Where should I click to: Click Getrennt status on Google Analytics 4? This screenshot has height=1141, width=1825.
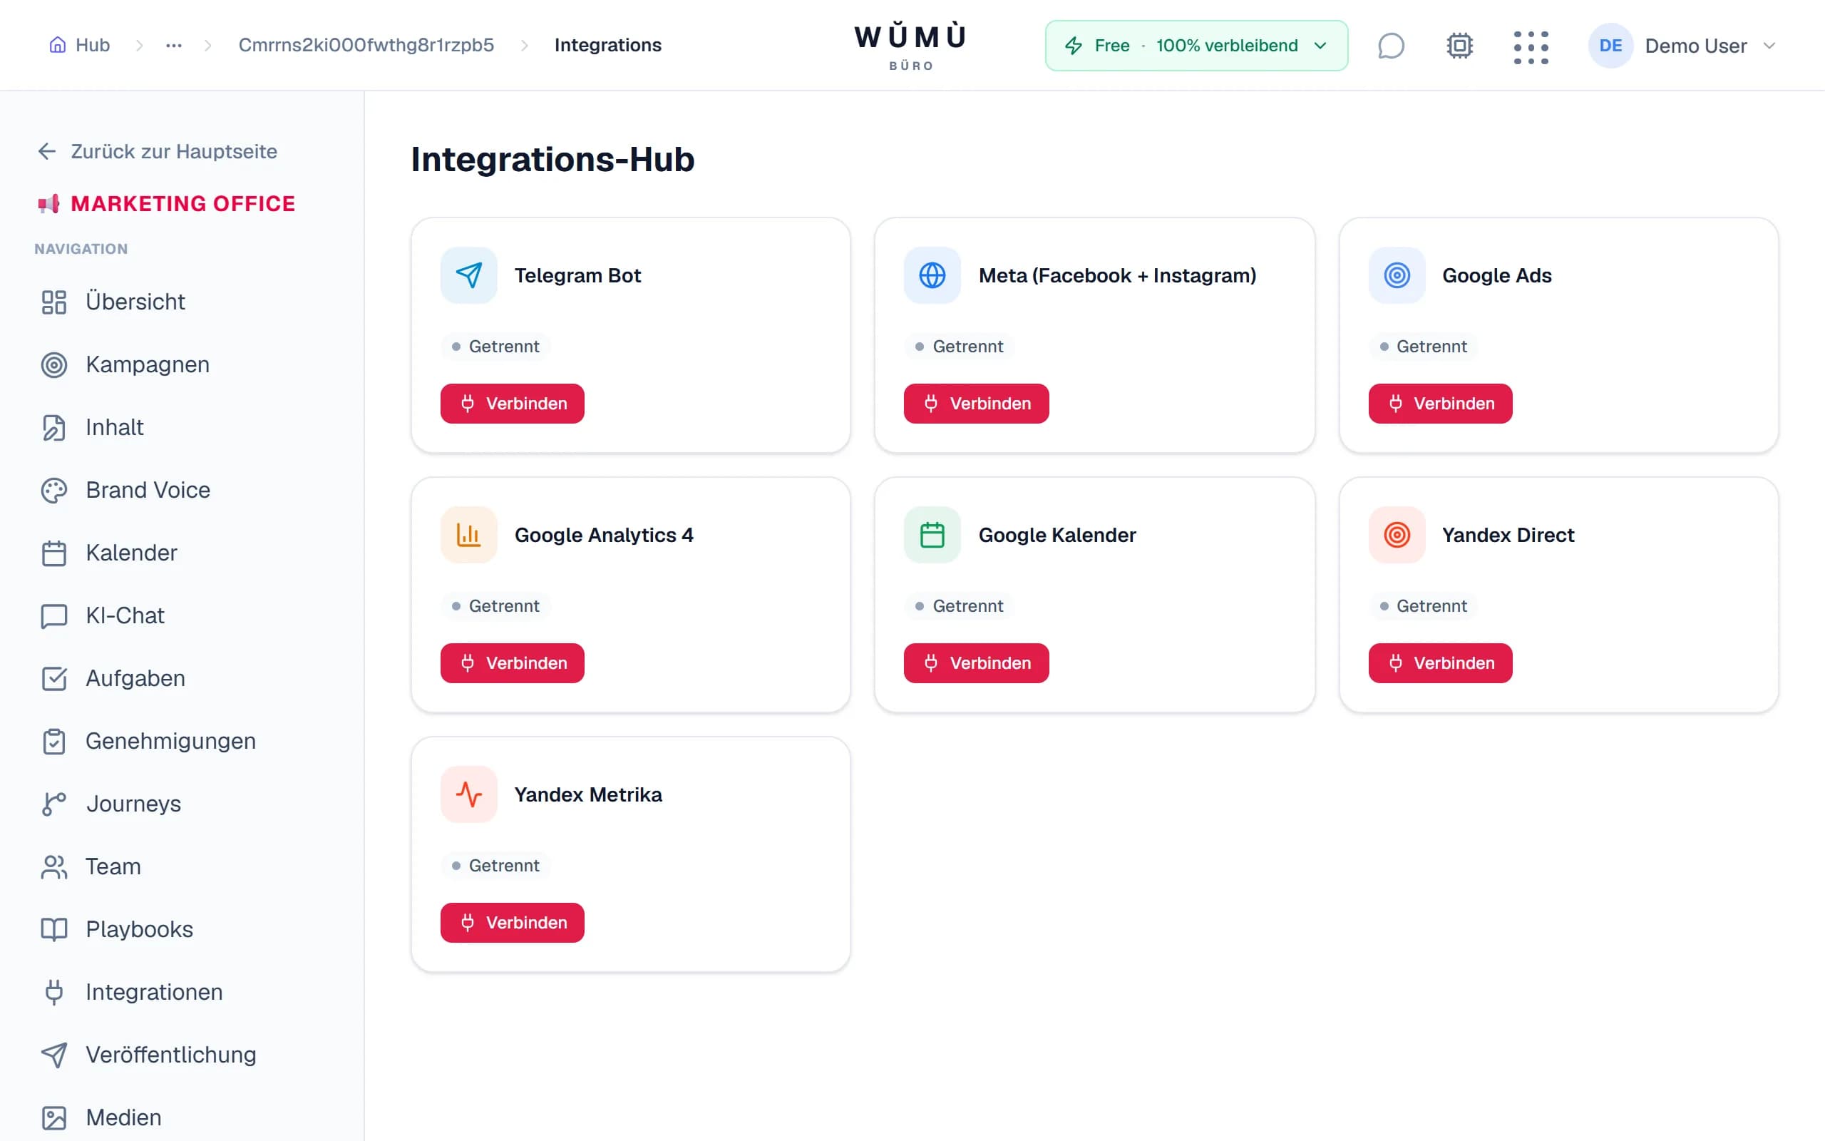click(495, 606)
